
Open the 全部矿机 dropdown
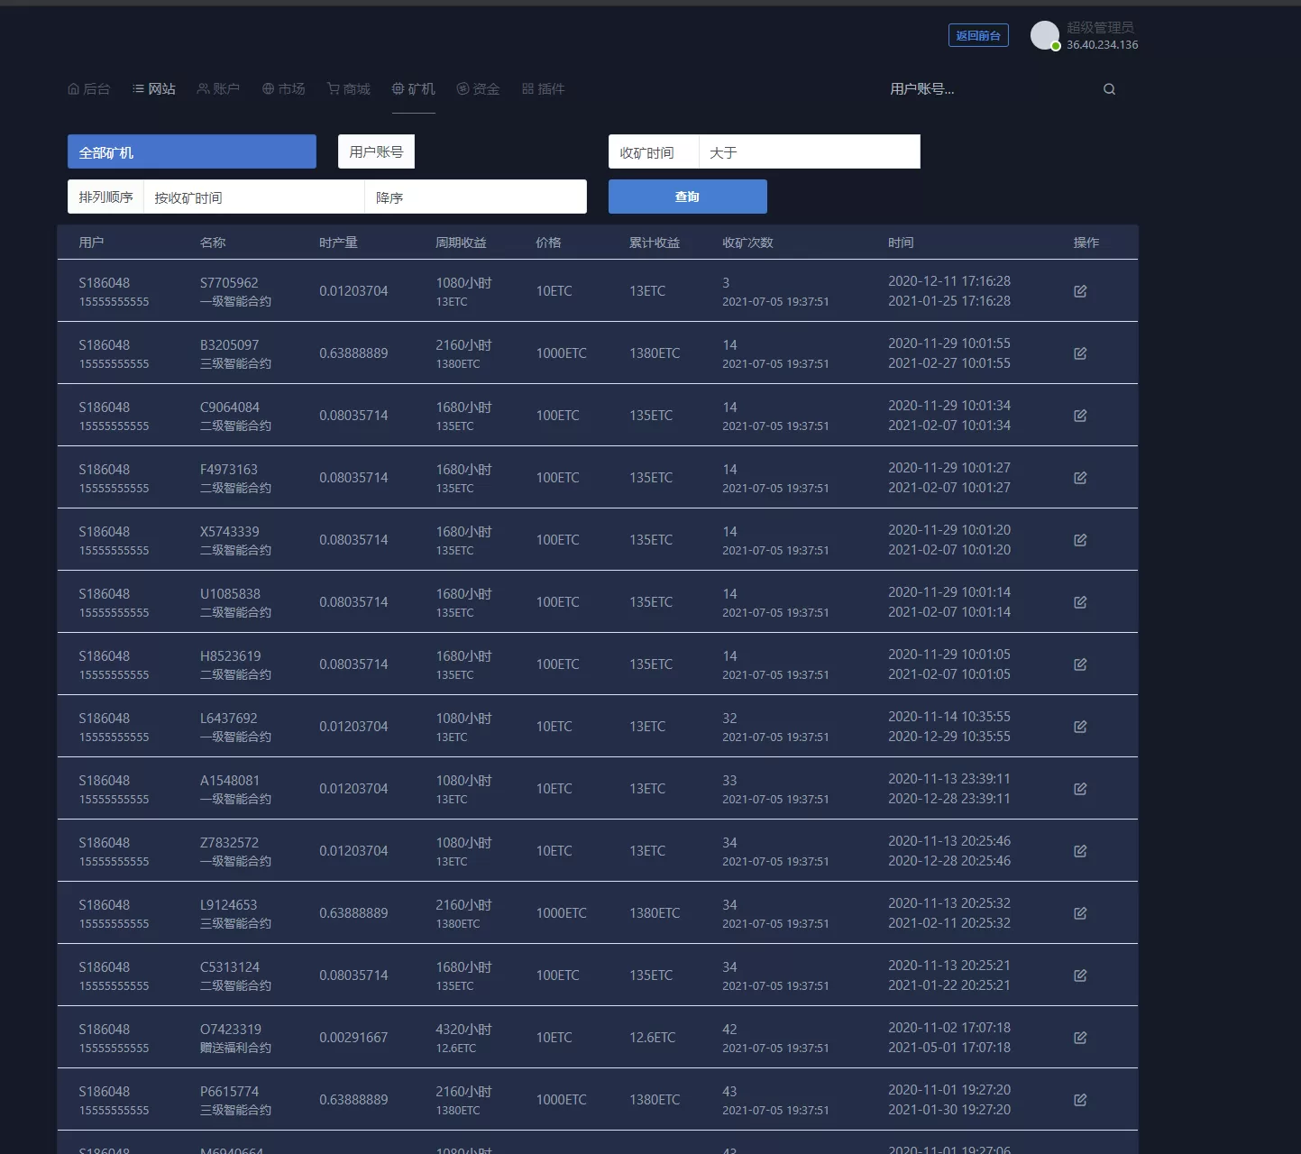click(x=192, y=151)
